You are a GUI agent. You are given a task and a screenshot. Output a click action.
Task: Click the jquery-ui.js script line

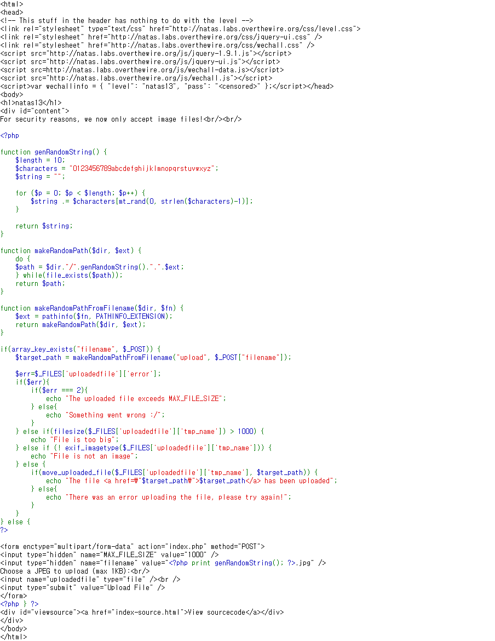point(140,62)
